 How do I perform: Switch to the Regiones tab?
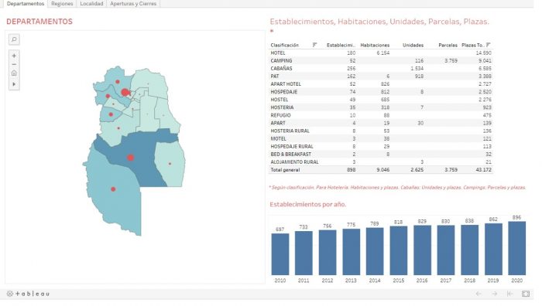(x=62, y=3)
